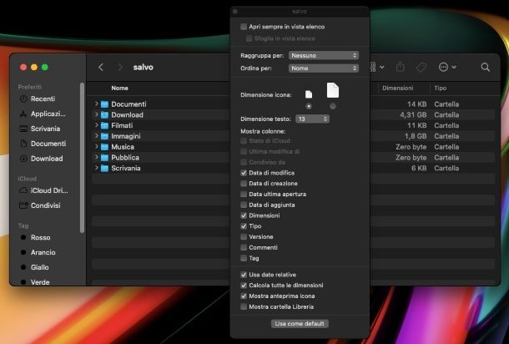Click the search magnifier icon
The width and height of the screenshot is (509, 344).
[x=486, y=67]
